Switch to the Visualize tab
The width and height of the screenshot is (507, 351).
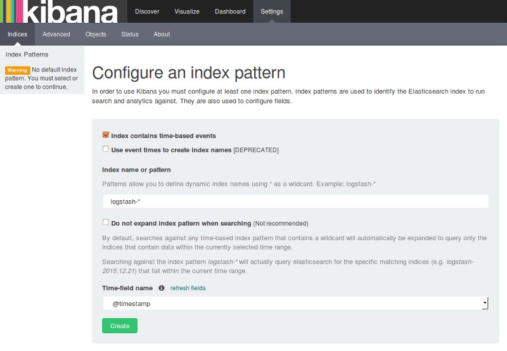[x=187, y=11]
